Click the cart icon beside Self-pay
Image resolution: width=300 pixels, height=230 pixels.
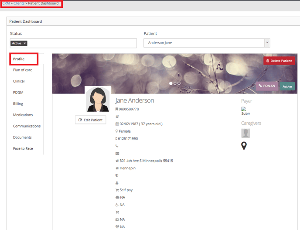117,190
